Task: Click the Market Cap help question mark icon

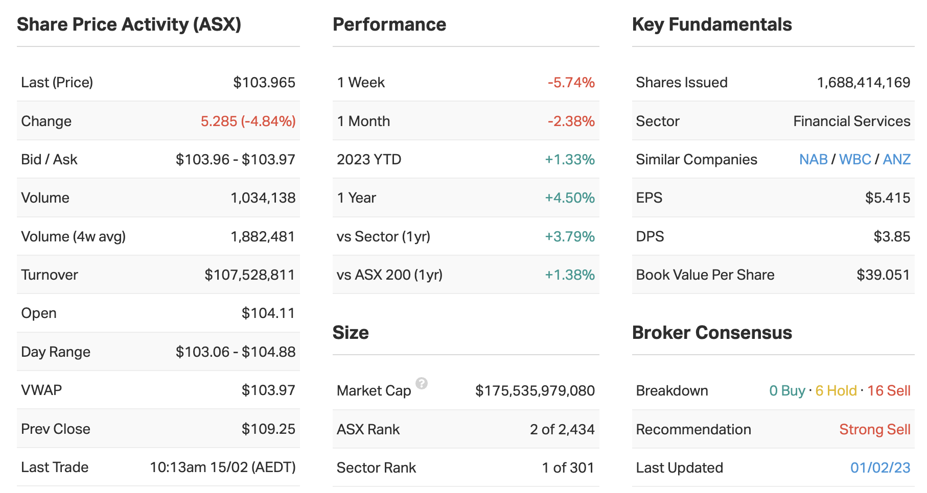Action: click(422, 383)
